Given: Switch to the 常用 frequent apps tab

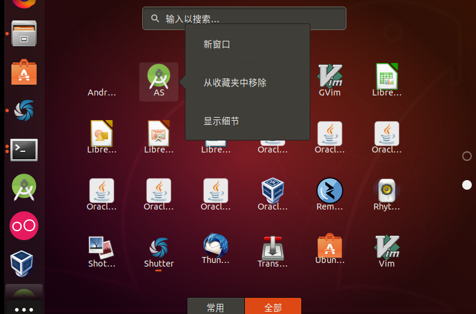Looking at the screenshot, I should [215, 307].
